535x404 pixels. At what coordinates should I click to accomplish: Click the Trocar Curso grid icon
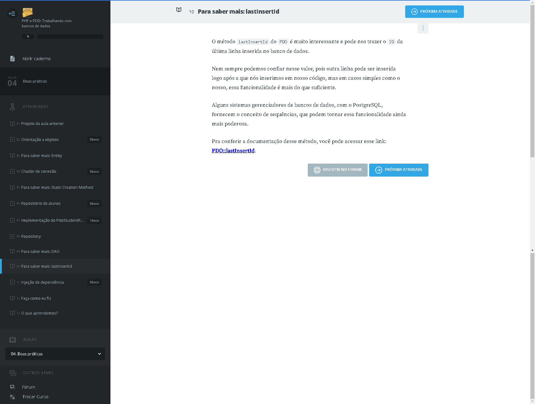click(12, 397)
